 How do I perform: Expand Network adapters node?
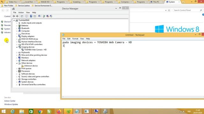coord(17,60)
